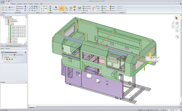Select the Riempi fill tool
The height and width of the screenshot is (111, 182).
71,9
